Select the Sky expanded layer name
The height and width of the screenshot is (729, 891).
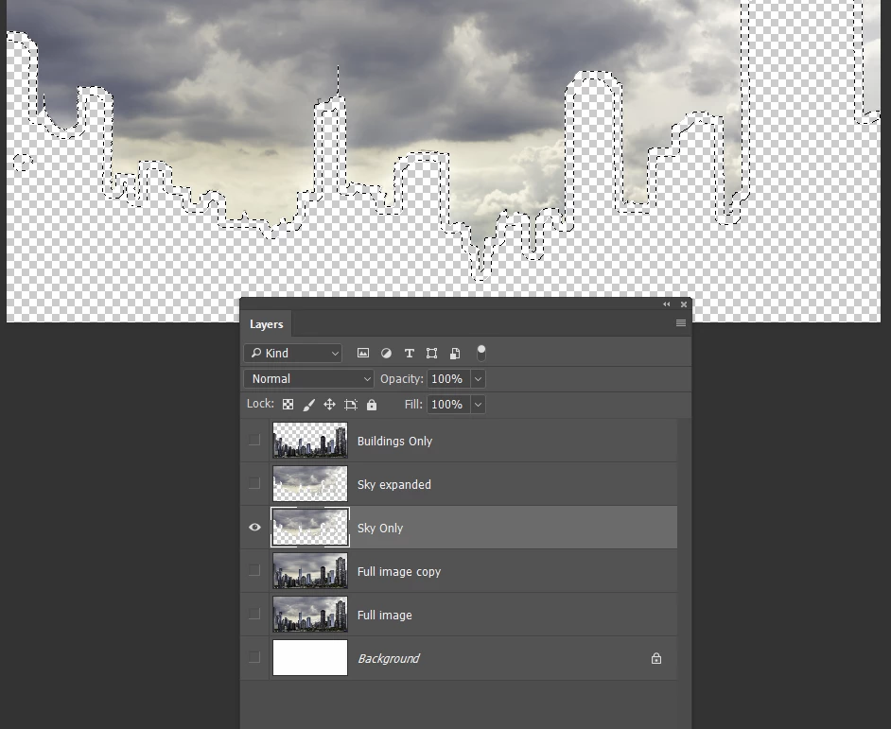[394, 485]
